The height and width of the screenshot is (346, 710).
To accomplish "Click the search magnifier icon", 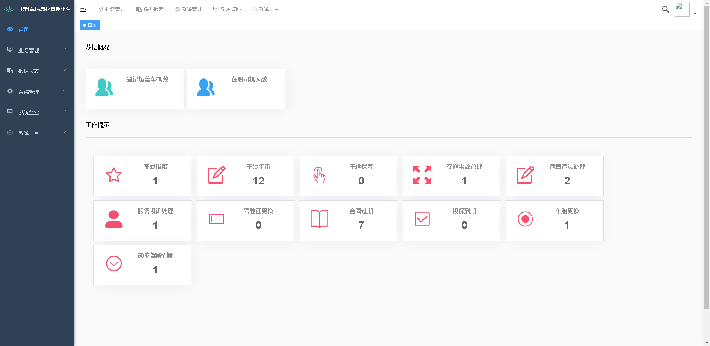I will [665, 9].
